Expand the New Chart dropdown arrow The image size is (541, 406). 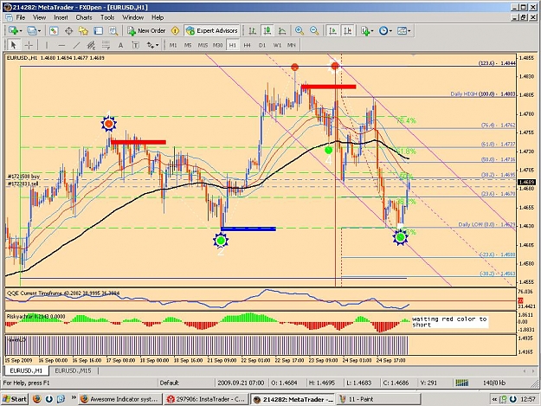pyautogui.click(x=21, y=31)
